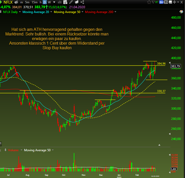The image size is (185, 178).
Task: Expand the Moving Average 200 dropdown
Action: point(115,12)
